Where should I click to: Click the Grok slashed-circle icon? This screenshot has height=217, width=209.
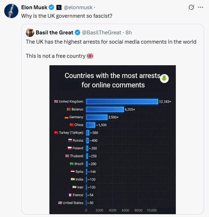point(191,8)
